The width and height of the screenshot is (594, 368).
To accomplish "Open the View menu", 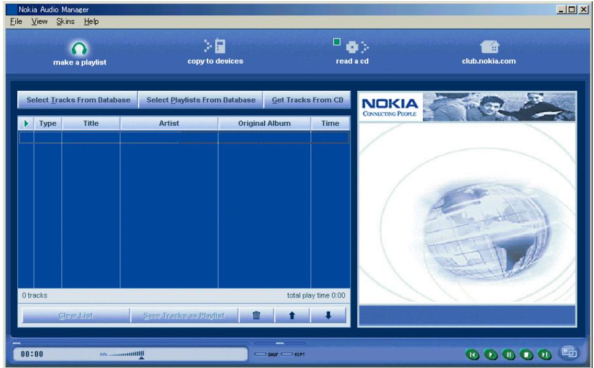I will (39, 21).
